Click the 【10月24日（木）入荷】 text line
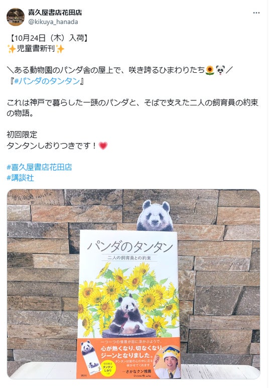This screenshot has height=388, width=269. click(49, 38)
